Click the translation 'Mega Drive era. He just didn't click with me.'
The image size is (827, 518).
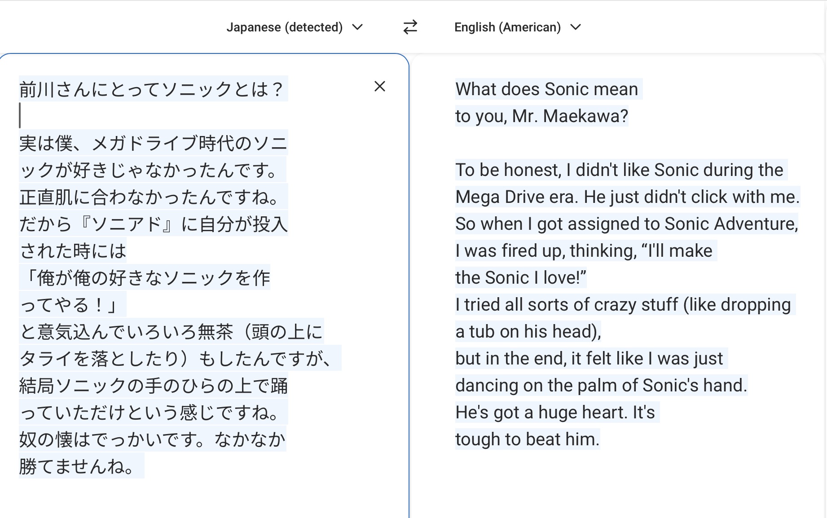coord(628,197)
